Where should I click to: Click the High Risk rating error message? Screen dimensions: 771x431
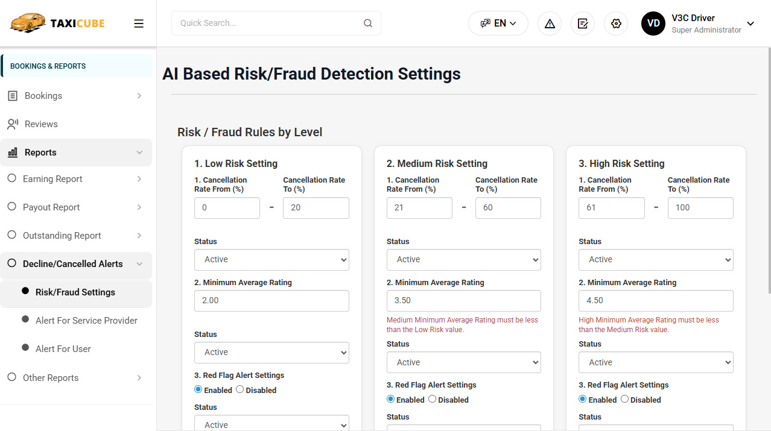click(649, 325)
